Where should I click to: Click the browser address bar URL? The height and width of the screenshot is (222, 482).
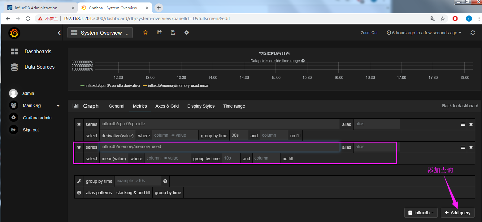[x=147, y=19]
